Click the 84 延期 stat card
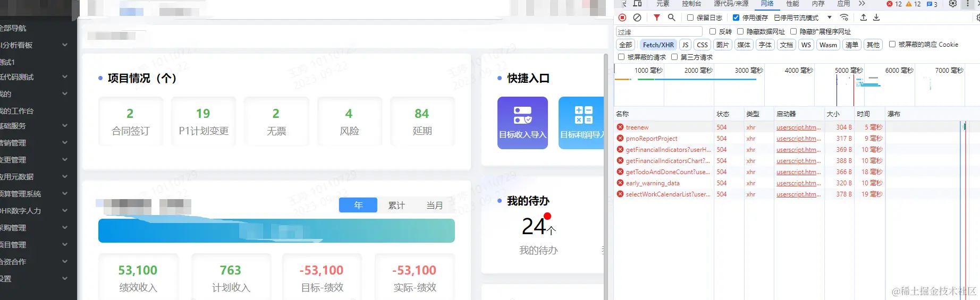Viewport: 980px width, 300px height. pos(422,122)
